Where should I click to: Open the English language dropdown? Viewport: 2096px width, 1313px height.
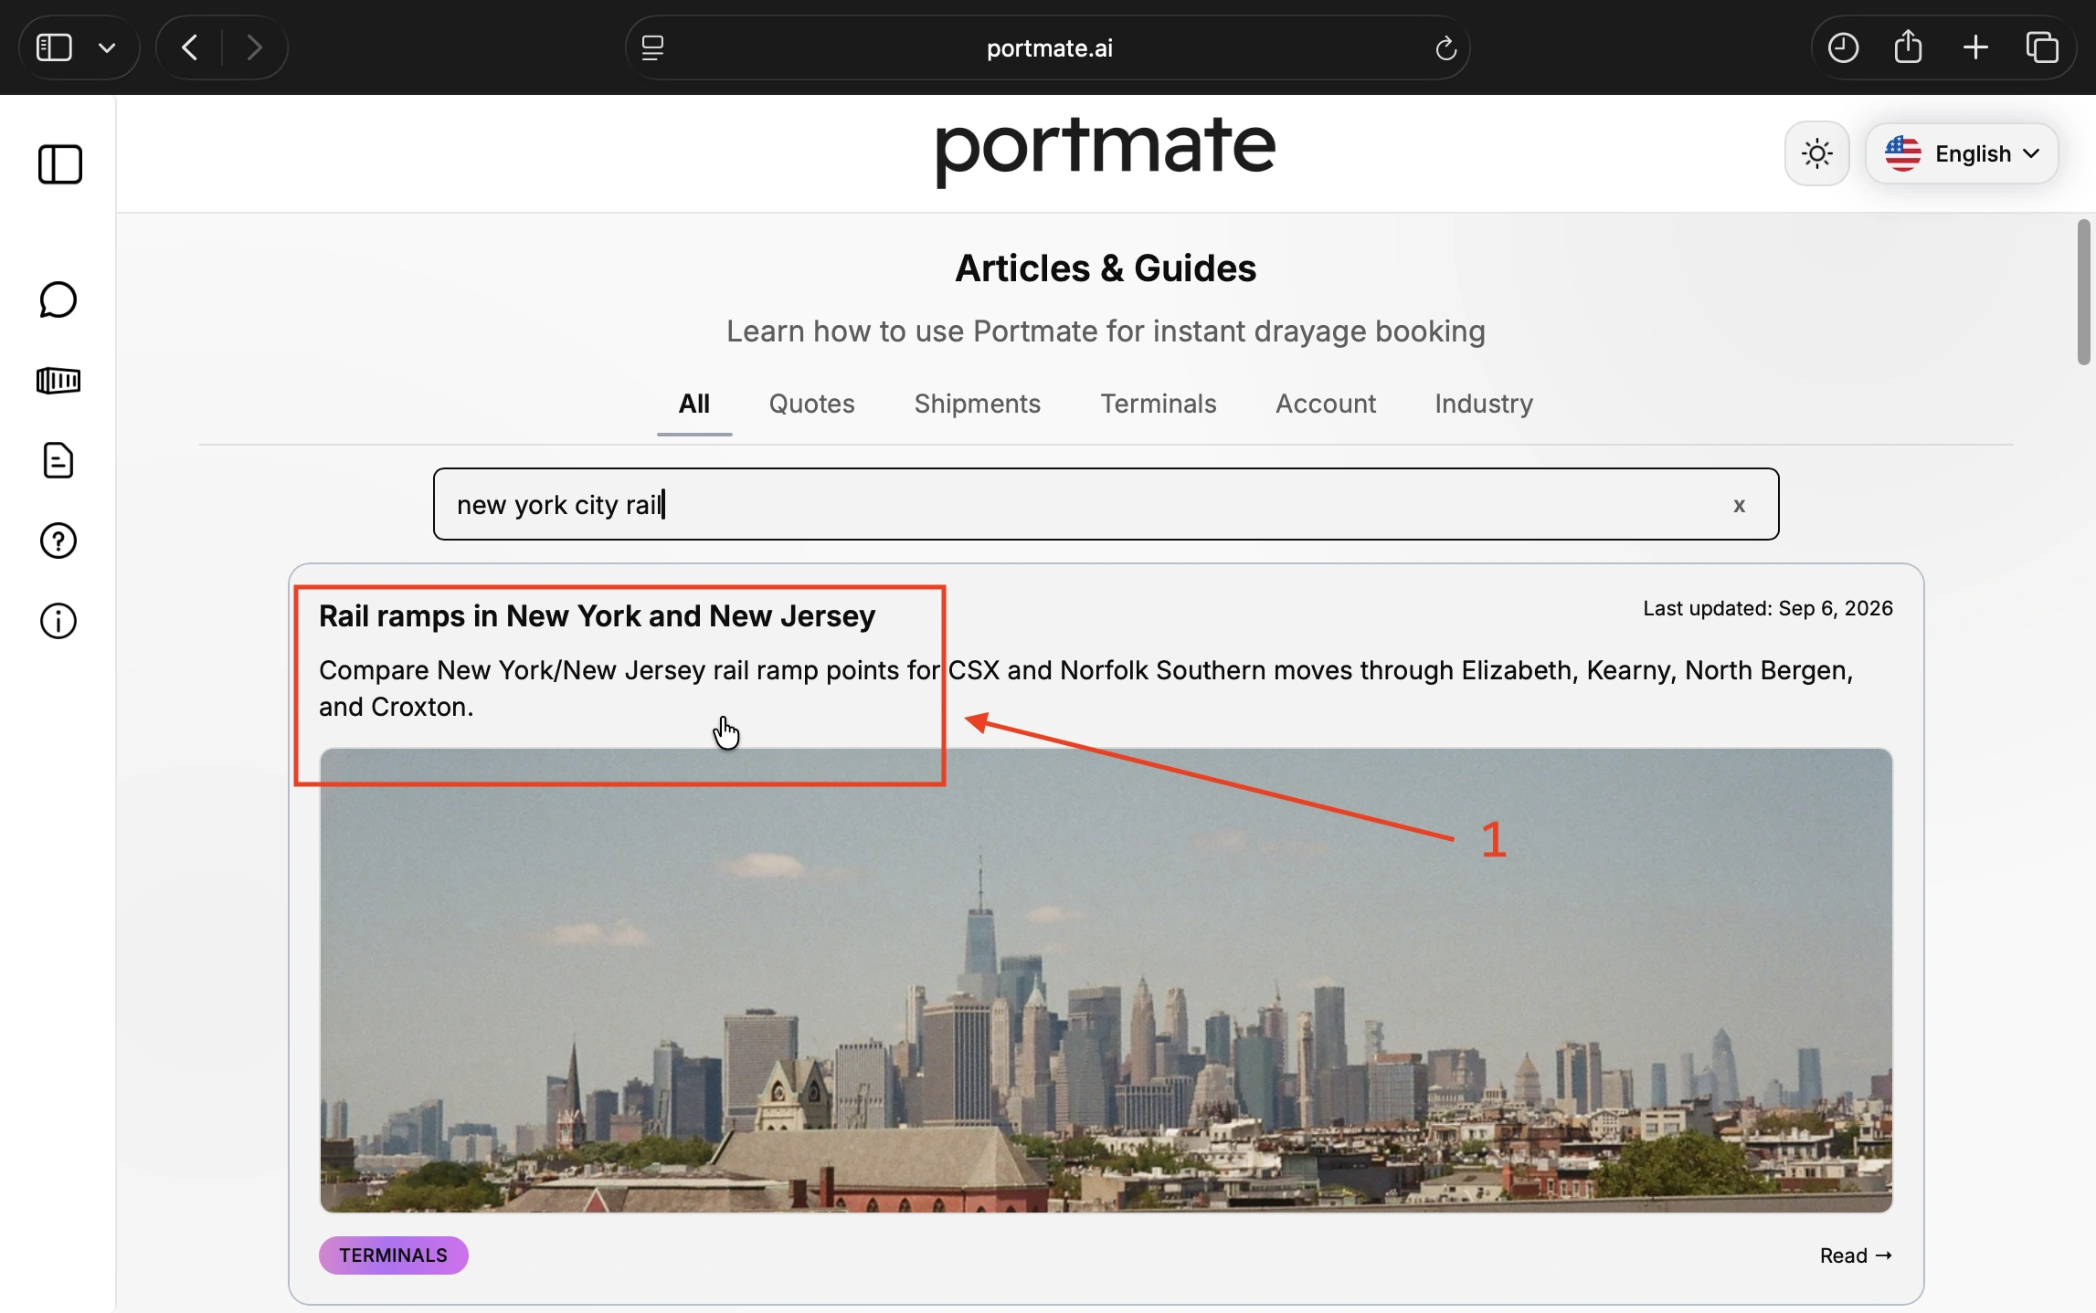tap(1962, 154)
